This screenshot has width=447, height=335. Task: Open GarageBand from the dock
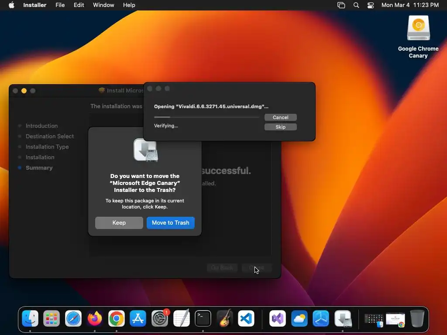point(225,318)
